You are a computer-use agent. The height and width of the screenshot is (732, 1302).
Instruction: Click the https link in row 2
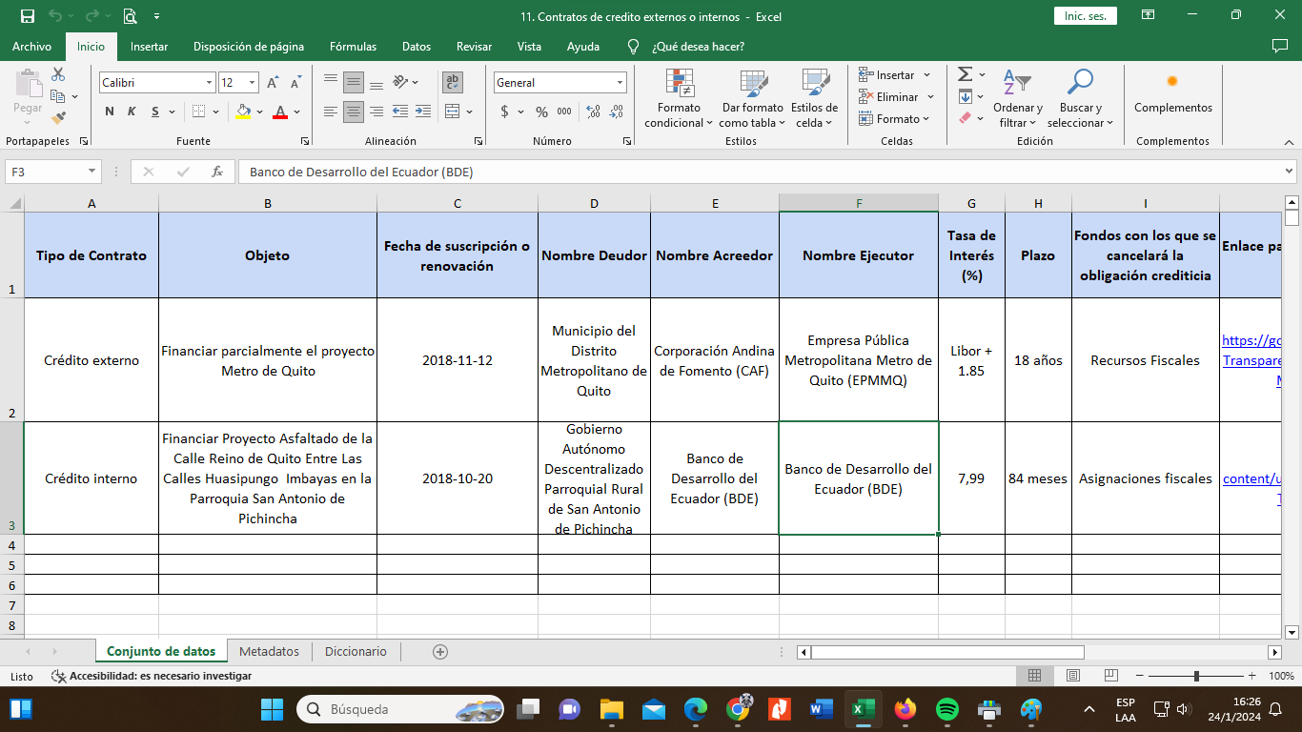1251,341
